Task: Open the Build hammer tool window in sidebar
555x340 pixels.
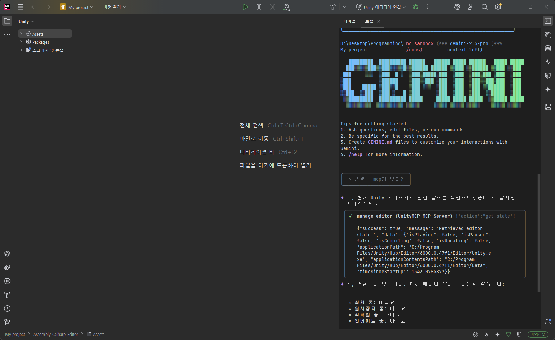Action: (x=7, y=295)
